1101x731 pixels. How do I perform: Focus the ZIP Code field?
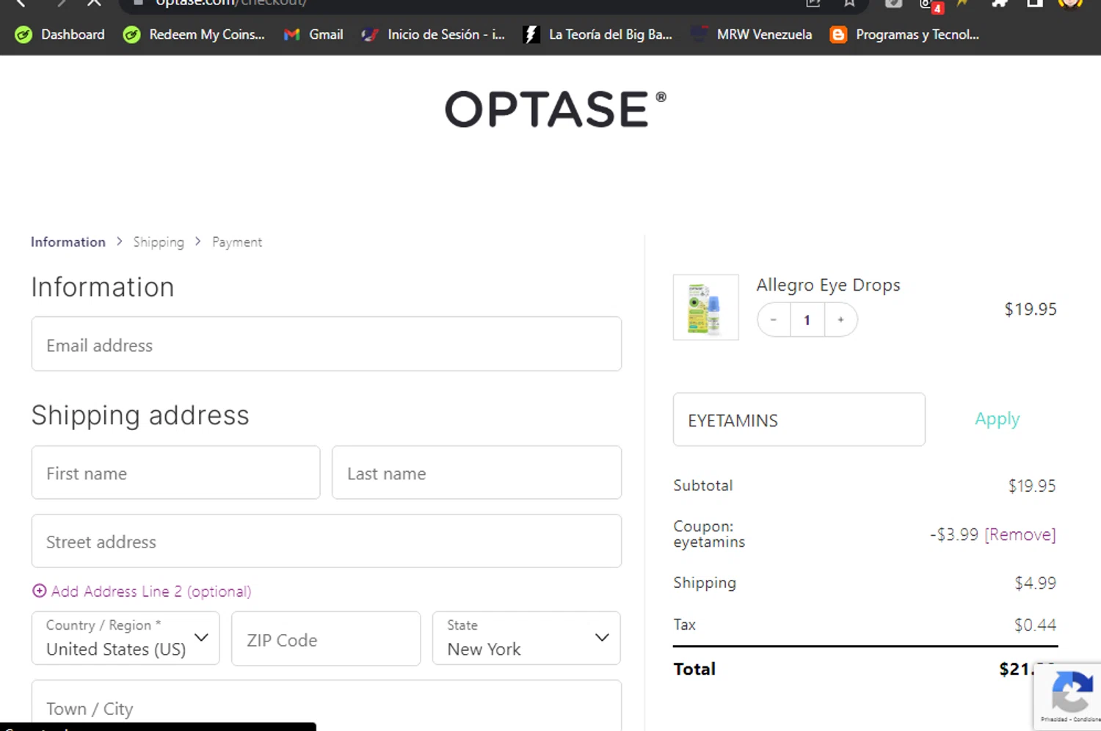pyautogui.click(x=326, y=639)
